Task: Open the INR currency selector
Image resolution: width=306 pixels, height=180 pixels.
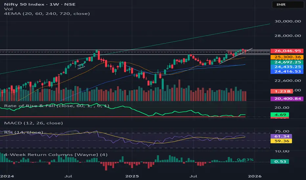Action: (x=288, y=5)
